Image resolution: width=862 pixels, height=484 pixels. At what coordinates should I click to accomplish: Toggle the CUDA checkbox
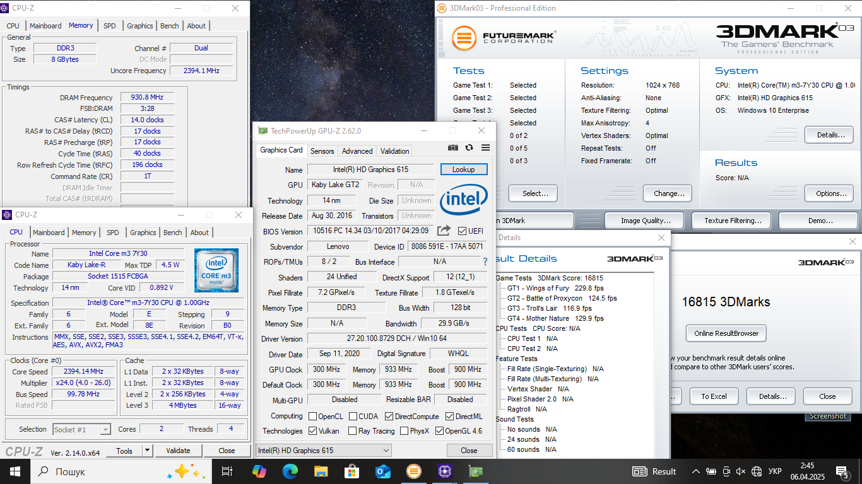point(352,416)
